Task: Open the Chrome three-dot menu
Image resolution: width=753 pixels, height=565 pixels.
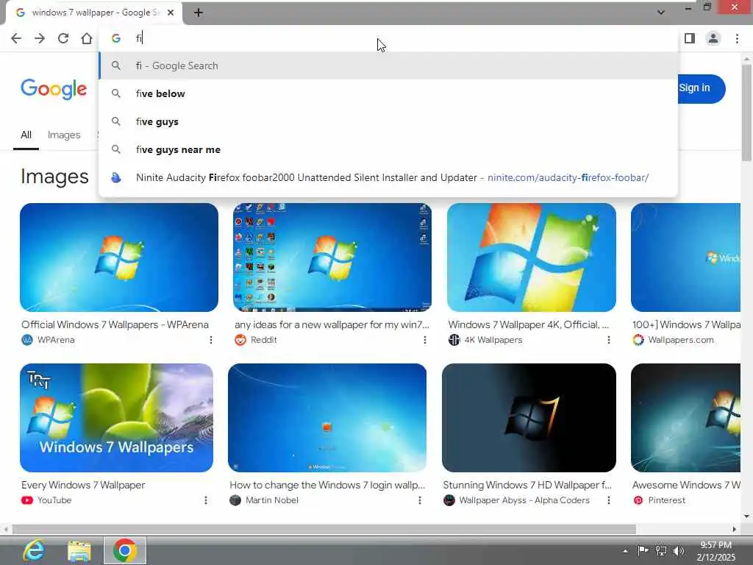Action: point(737,38)
